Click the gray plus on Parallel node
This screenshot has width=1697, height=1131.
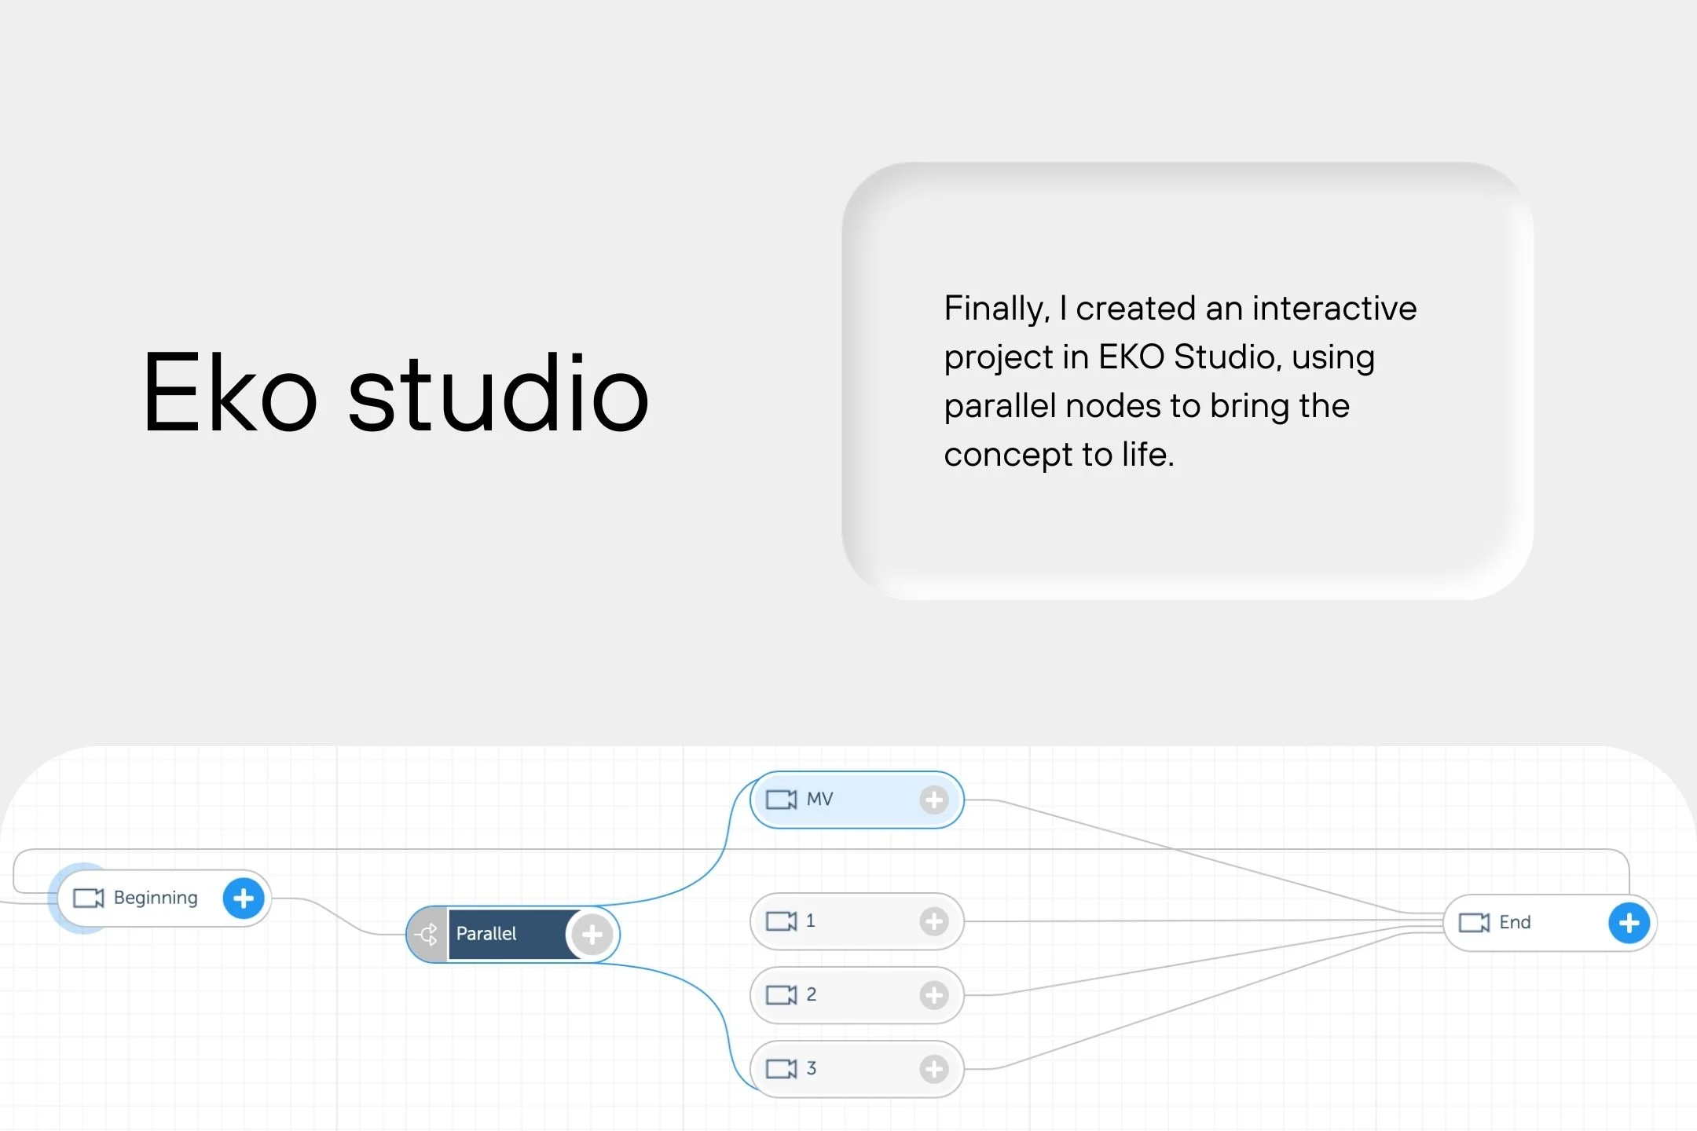point(592,934)
